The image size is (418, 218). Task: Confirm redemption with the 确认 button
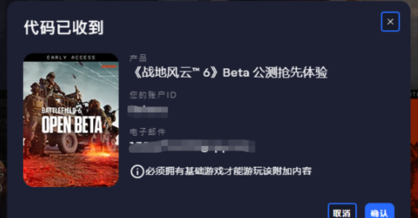(379, 211)
